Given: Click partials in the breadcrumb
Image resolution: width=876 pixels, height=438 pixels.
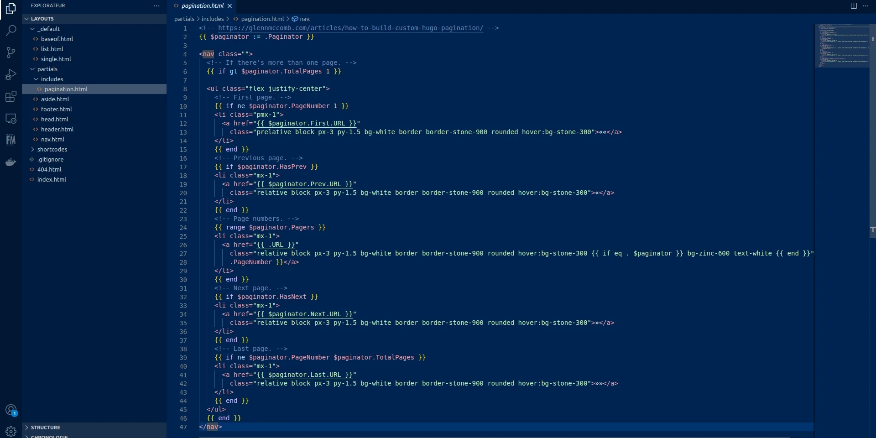Looking at the screenshot, I should tap(184, 19).
